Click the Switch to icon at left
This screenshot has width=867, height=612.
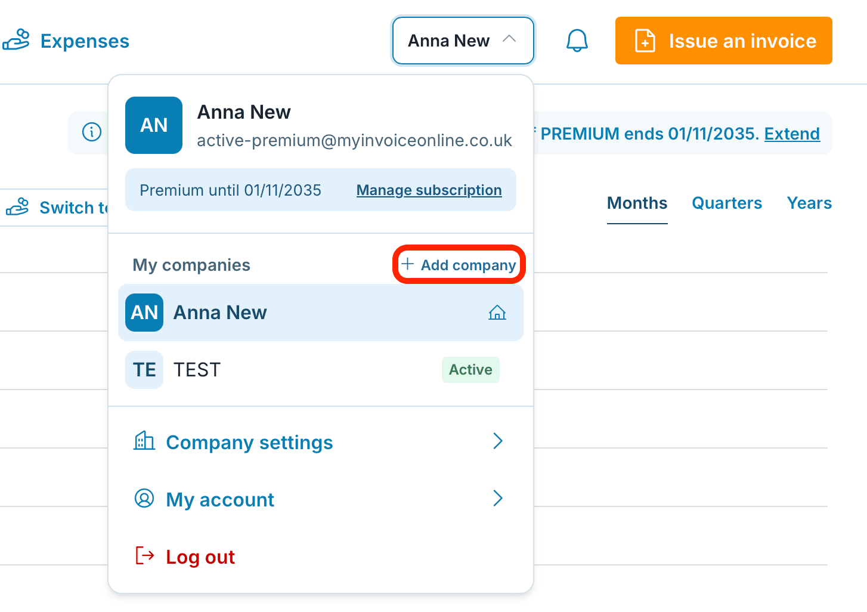[x=17, y=207]
